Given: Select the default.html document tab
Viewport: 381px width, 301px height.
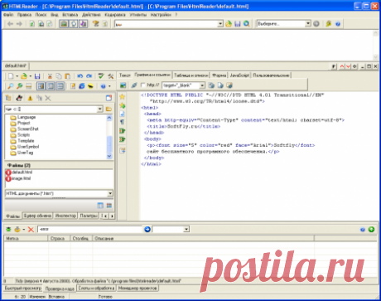Looking at the screenshot, I should click(16, 66).
